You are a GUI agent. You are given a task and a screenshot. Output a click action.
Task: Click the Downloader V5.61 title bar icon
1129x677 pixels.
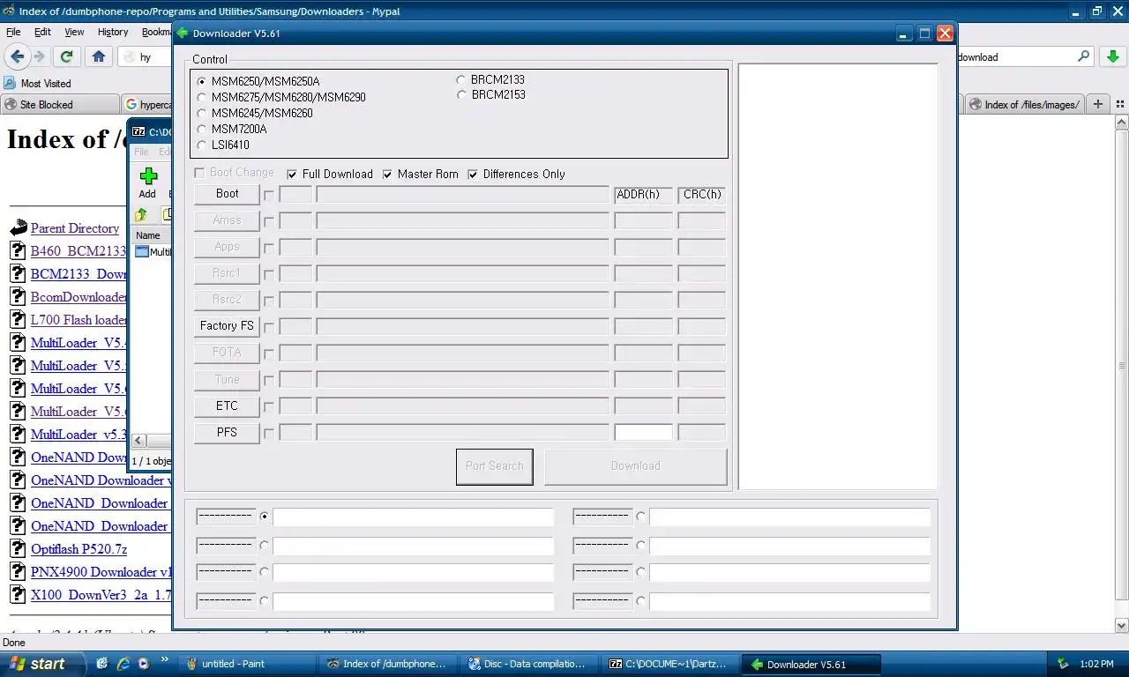click(x=183, y=33)
